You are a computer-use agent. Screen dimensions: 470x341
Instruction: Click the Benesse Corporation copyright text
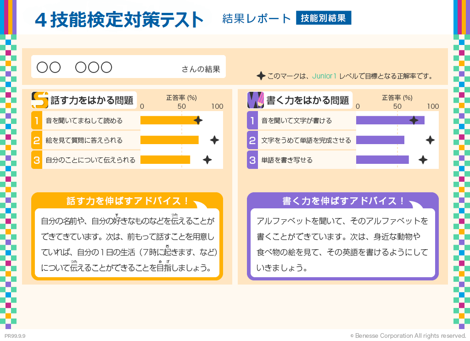[408, 336]
